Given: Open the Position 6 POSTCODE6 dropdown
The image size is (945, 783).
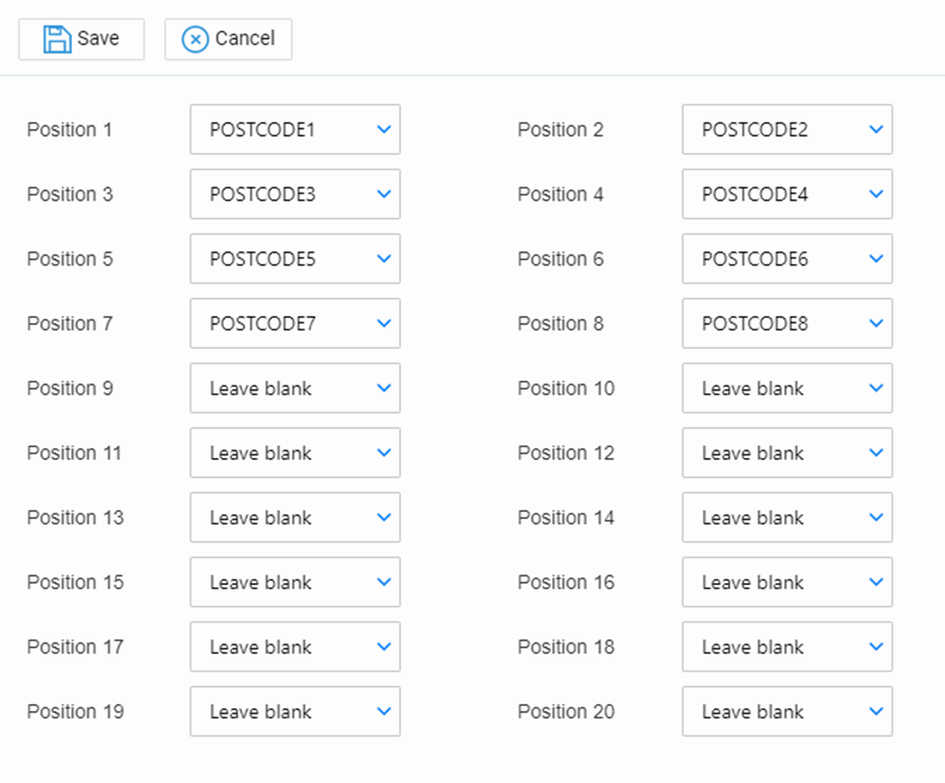Looking at the screenshot, I should point(787,258).
